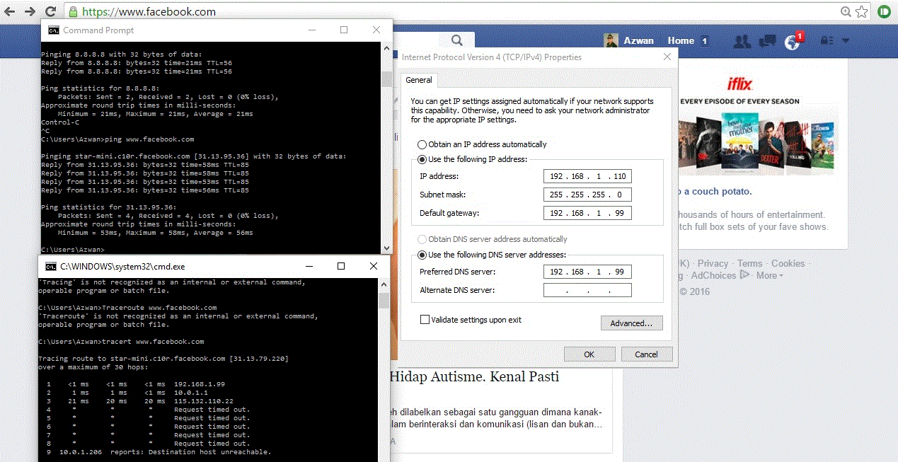Open the zoom magnifier icon in the address bar
Screen dimensions: 898x462
pyautogui.click(x=846, y=11)
